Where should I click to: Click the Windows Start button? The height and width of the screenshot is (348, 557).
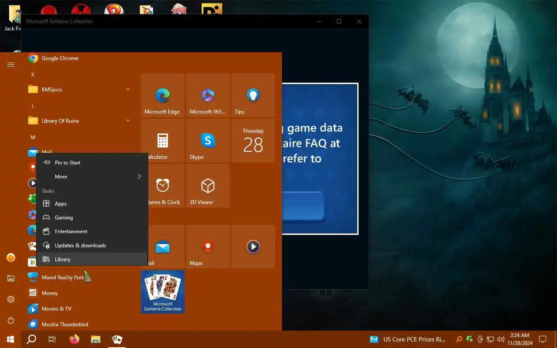pyautogui.click(x=10, y=339)
